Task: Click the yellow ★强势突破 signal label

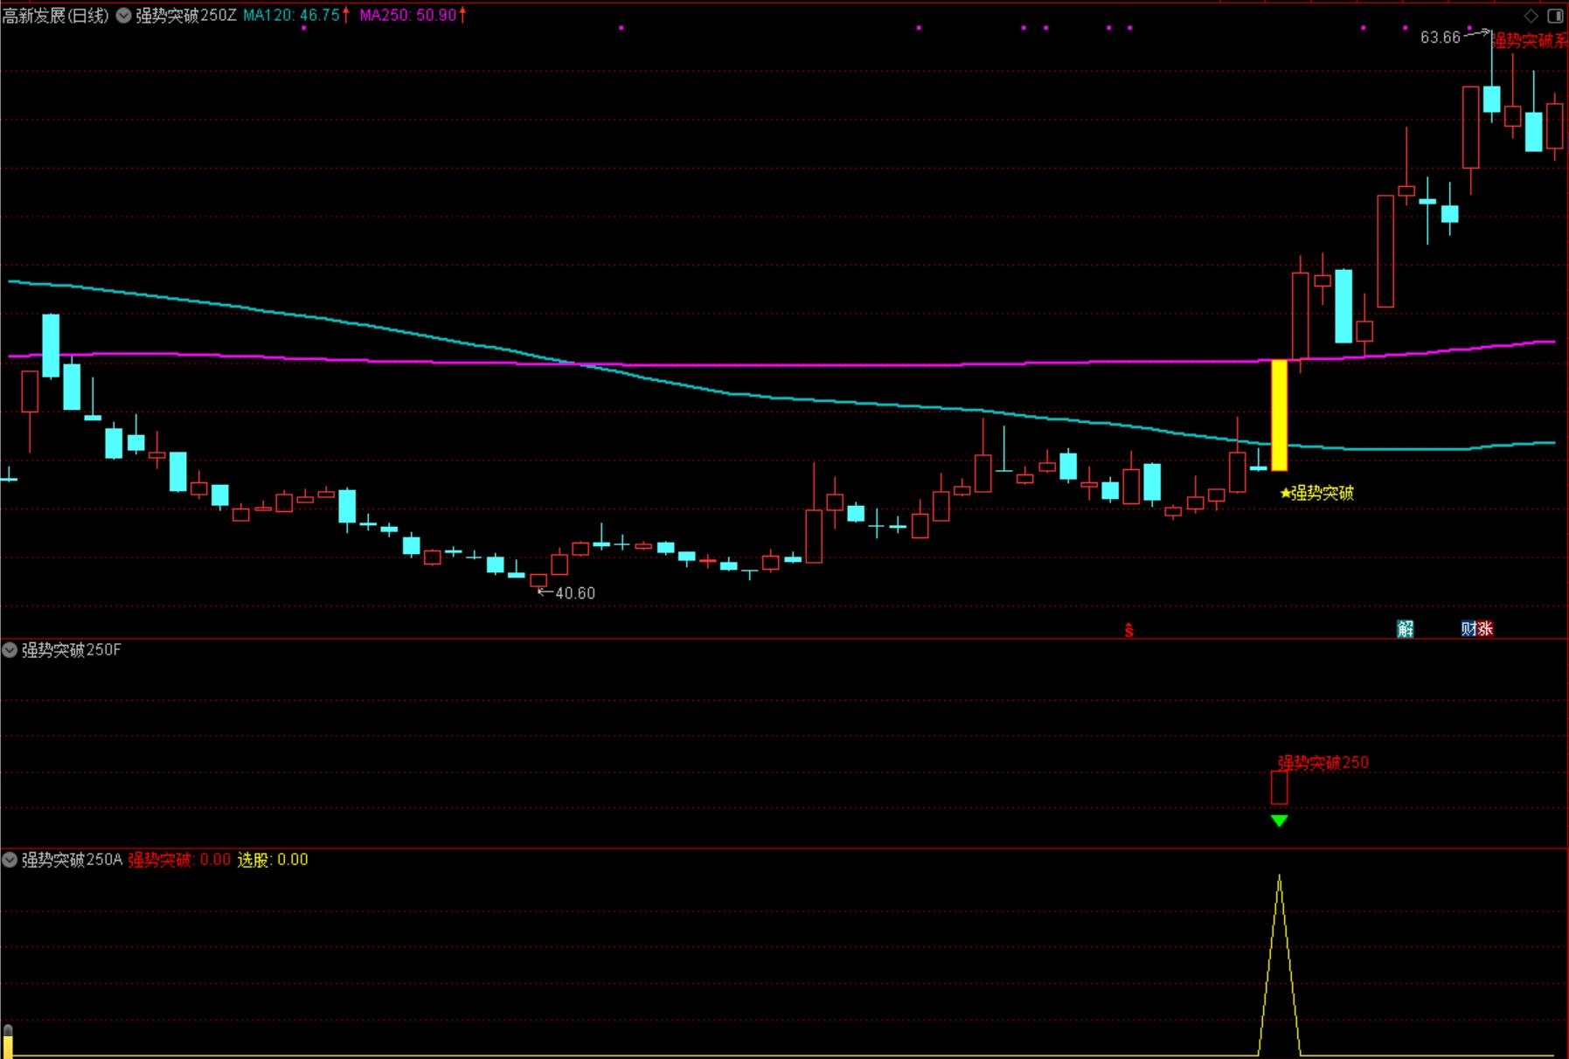Action: (1316, 494)
